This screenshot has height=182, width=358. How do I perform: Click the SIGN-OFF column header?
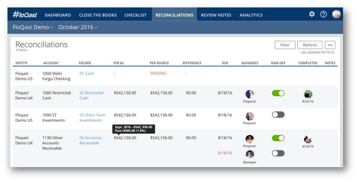[x=278, y=63]
